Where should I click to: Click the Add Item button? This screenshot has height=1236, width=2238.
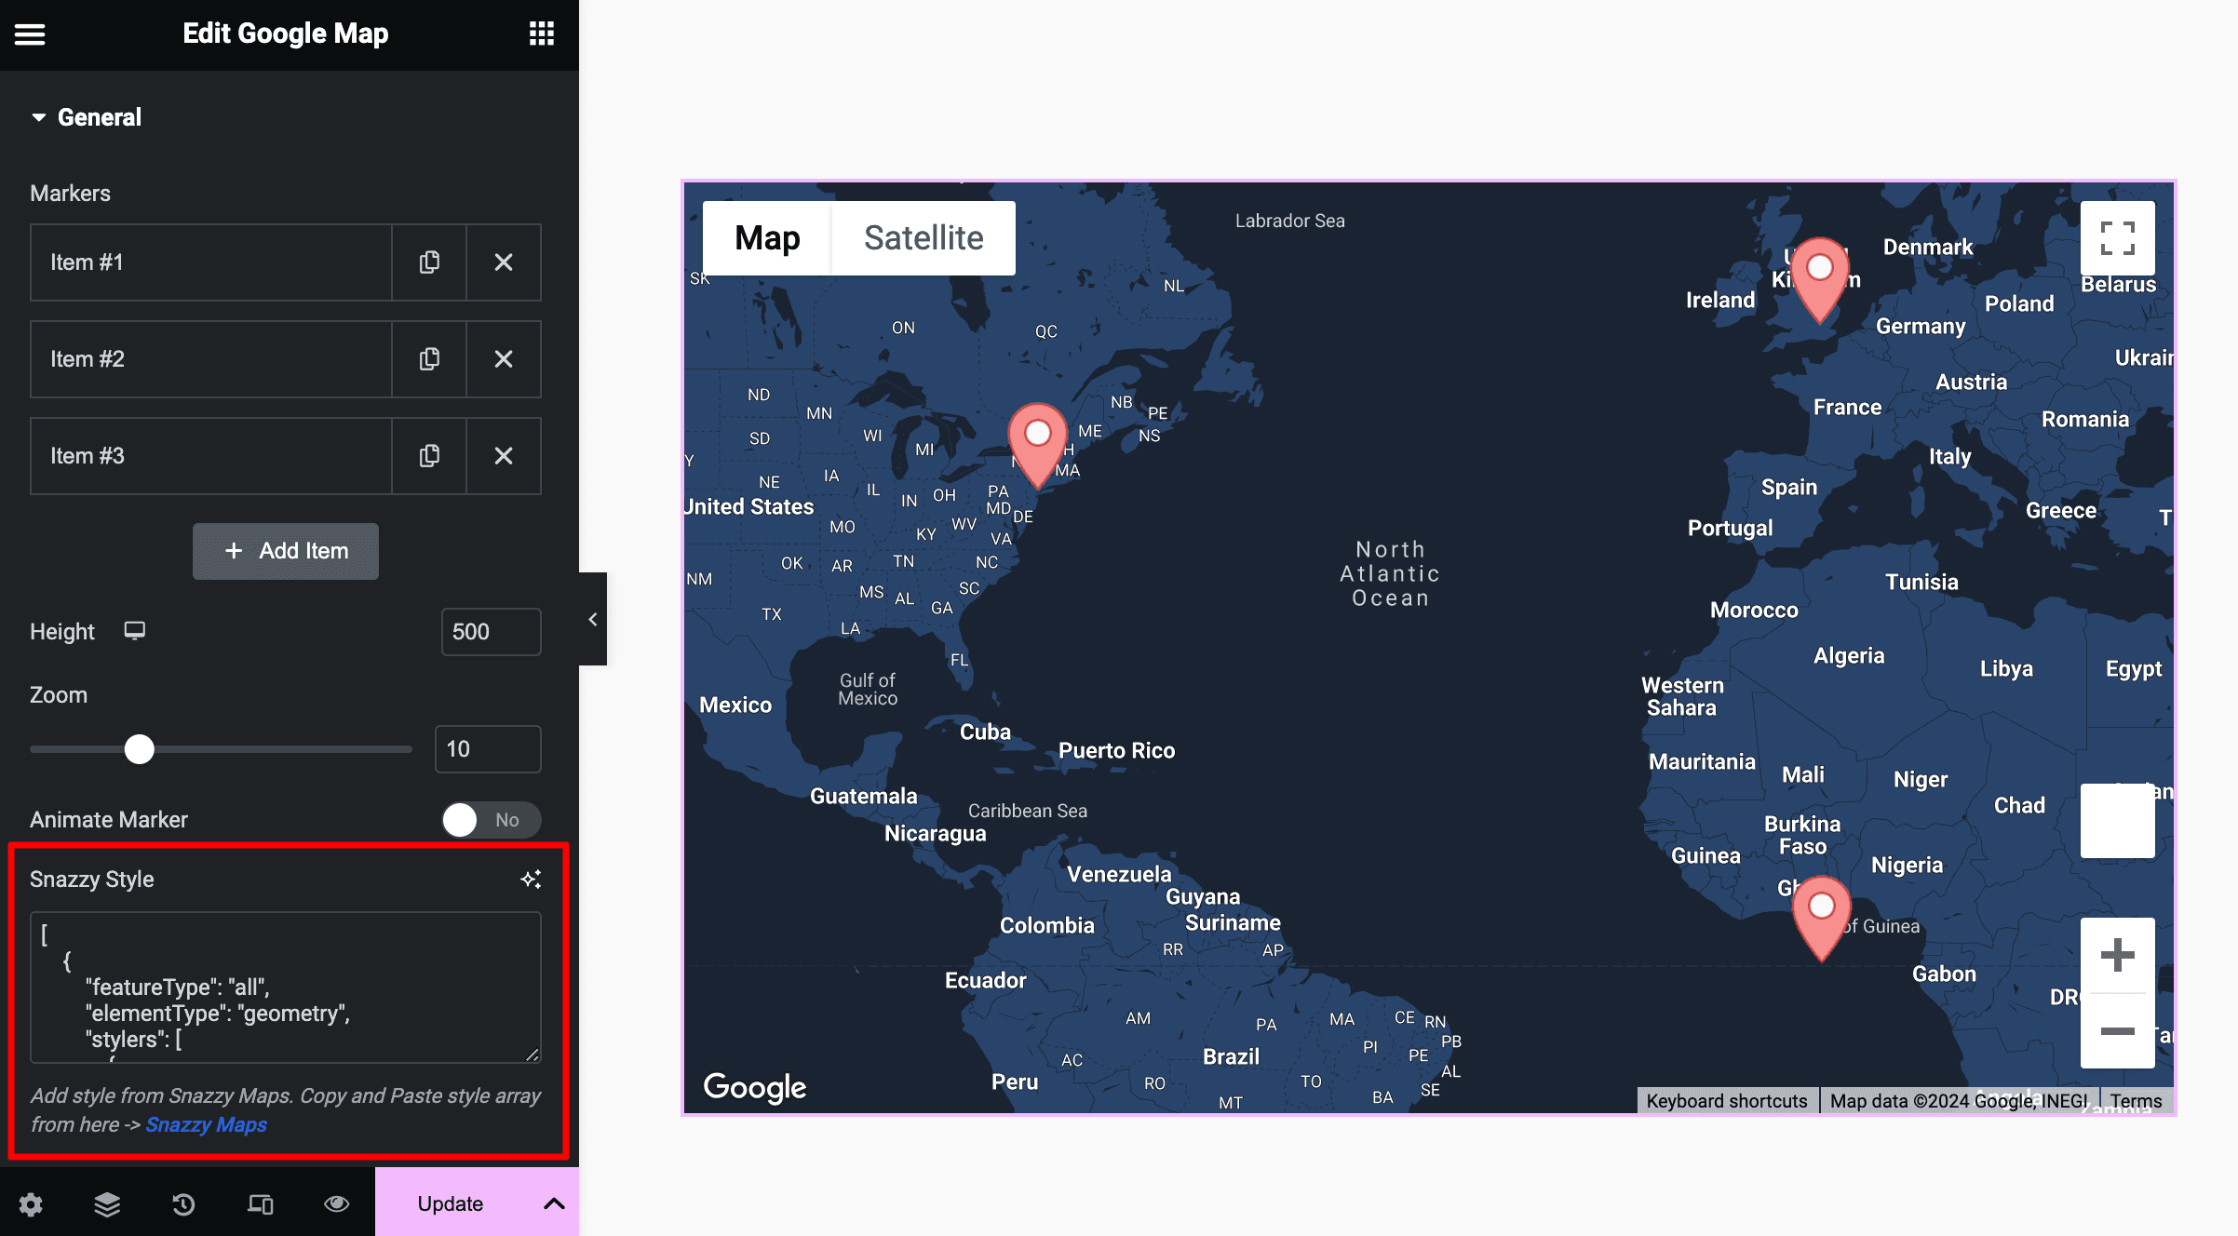click(286, 551)
